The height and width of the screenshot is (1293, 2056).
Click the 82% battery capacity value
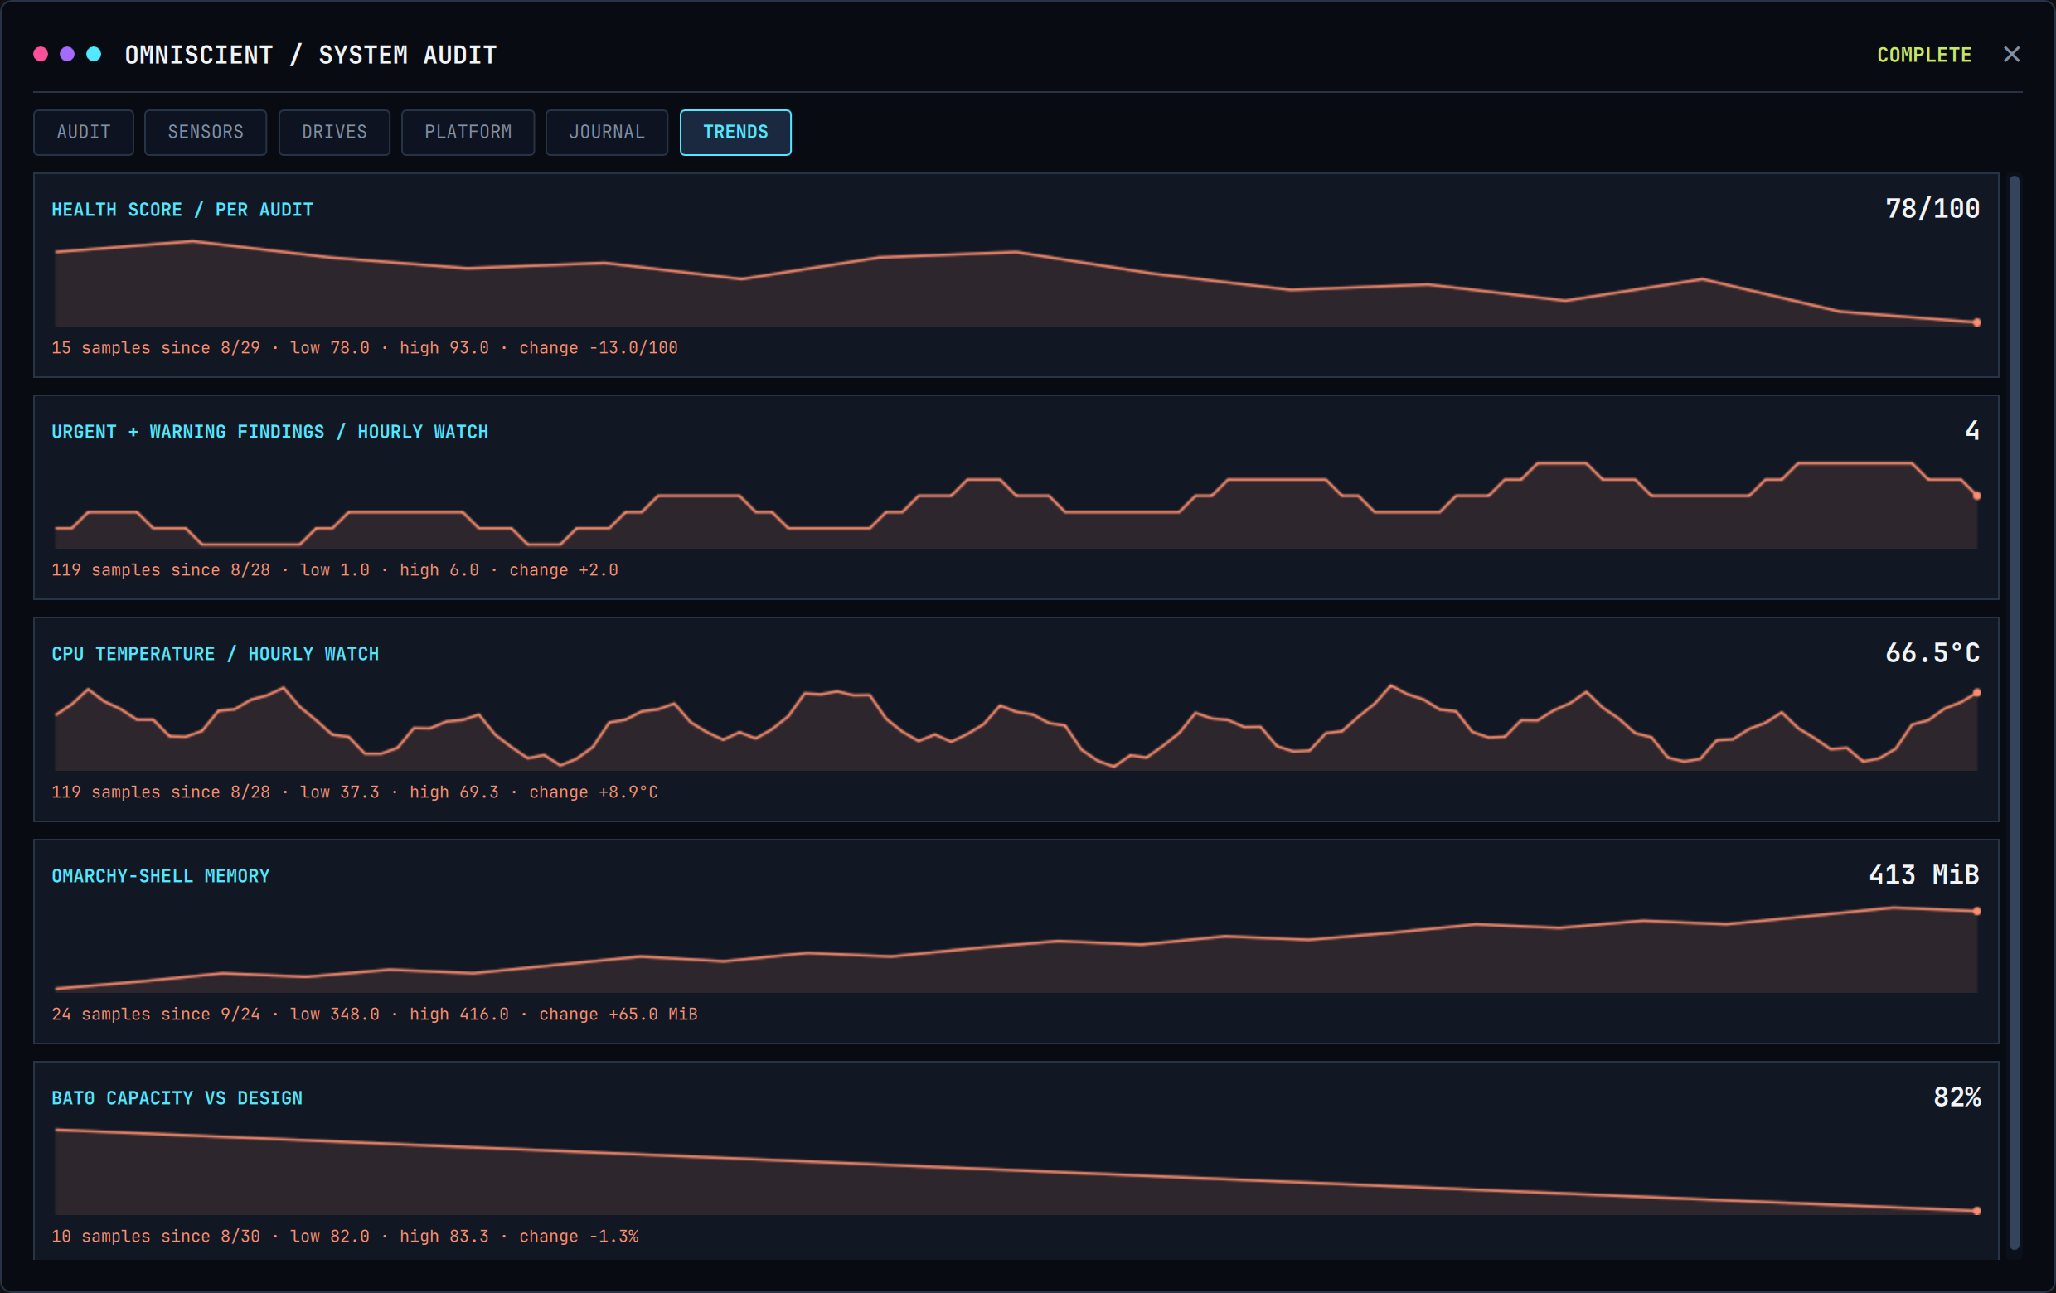click(x=1957, y=1097)
